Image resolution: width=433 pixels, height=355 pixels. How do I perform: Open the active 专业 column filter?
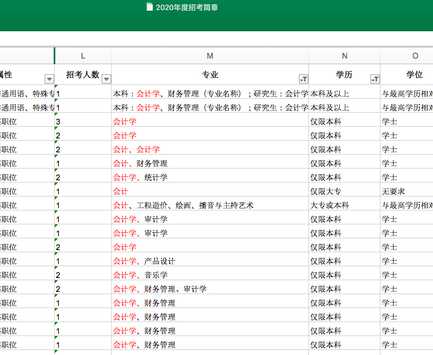point(303,79)
